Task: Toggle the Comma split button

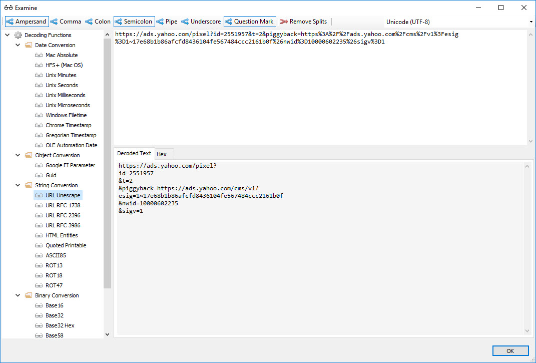Action: (66, 22)
